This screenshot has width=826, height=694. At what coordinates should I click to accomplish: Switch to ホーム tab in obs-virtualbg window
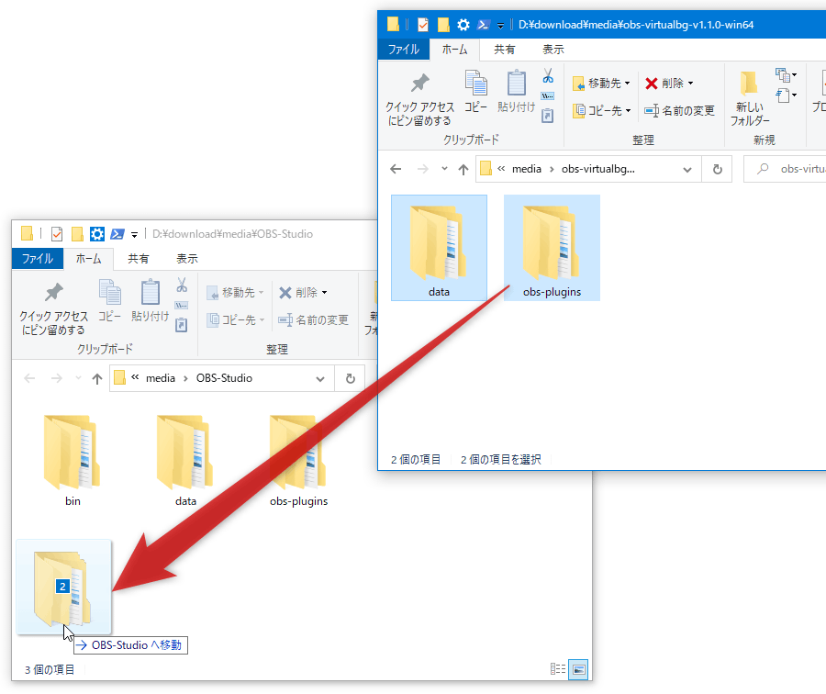[454, 50]
